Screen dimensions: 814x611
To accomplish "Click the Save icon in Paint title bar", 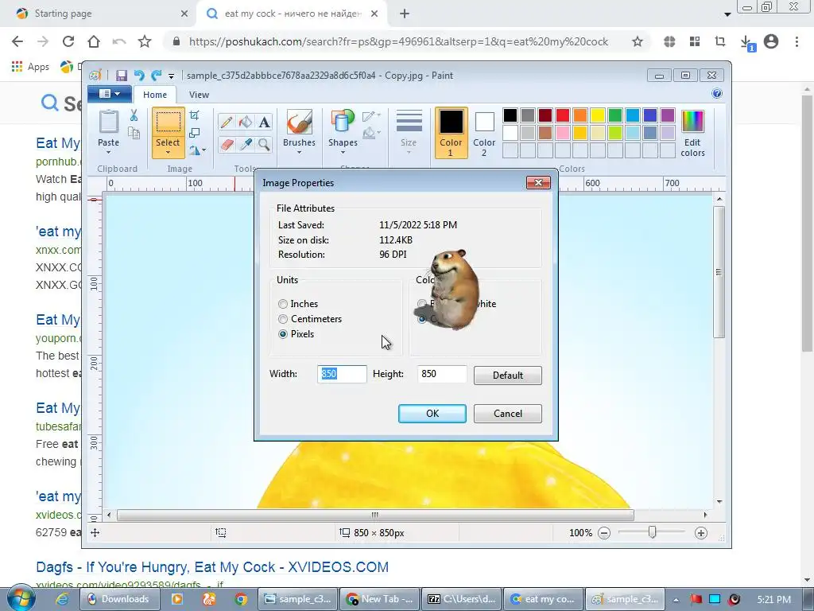I will tap(122, 76).
